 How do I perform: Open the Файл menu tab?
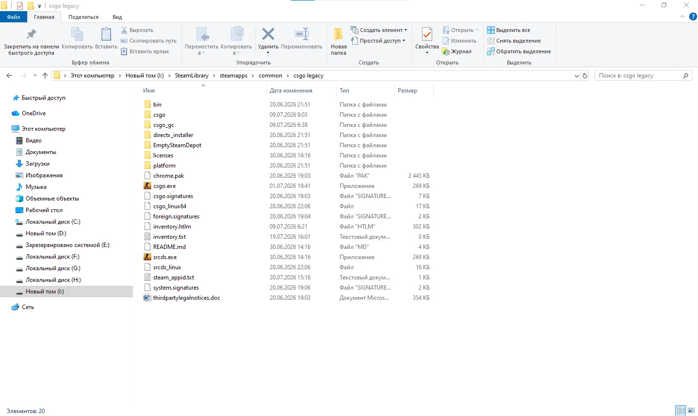click(x=14, y=17)
